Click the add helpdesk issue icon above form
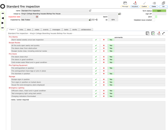 point(158,33)
